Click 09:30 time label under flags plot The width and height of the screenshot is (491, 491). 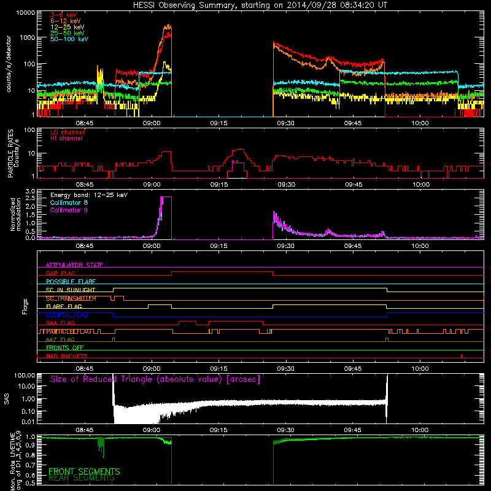click(x=285, y=369)
